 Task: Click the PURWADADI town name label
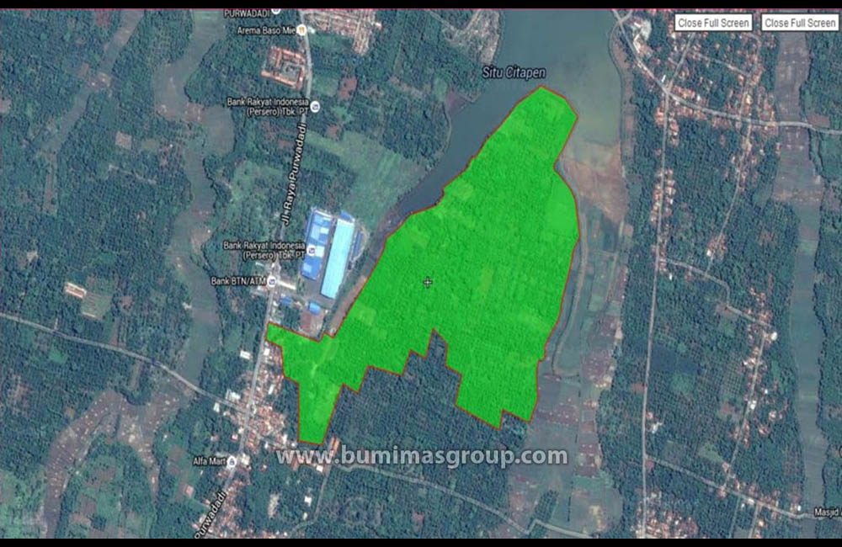(247, 13)
